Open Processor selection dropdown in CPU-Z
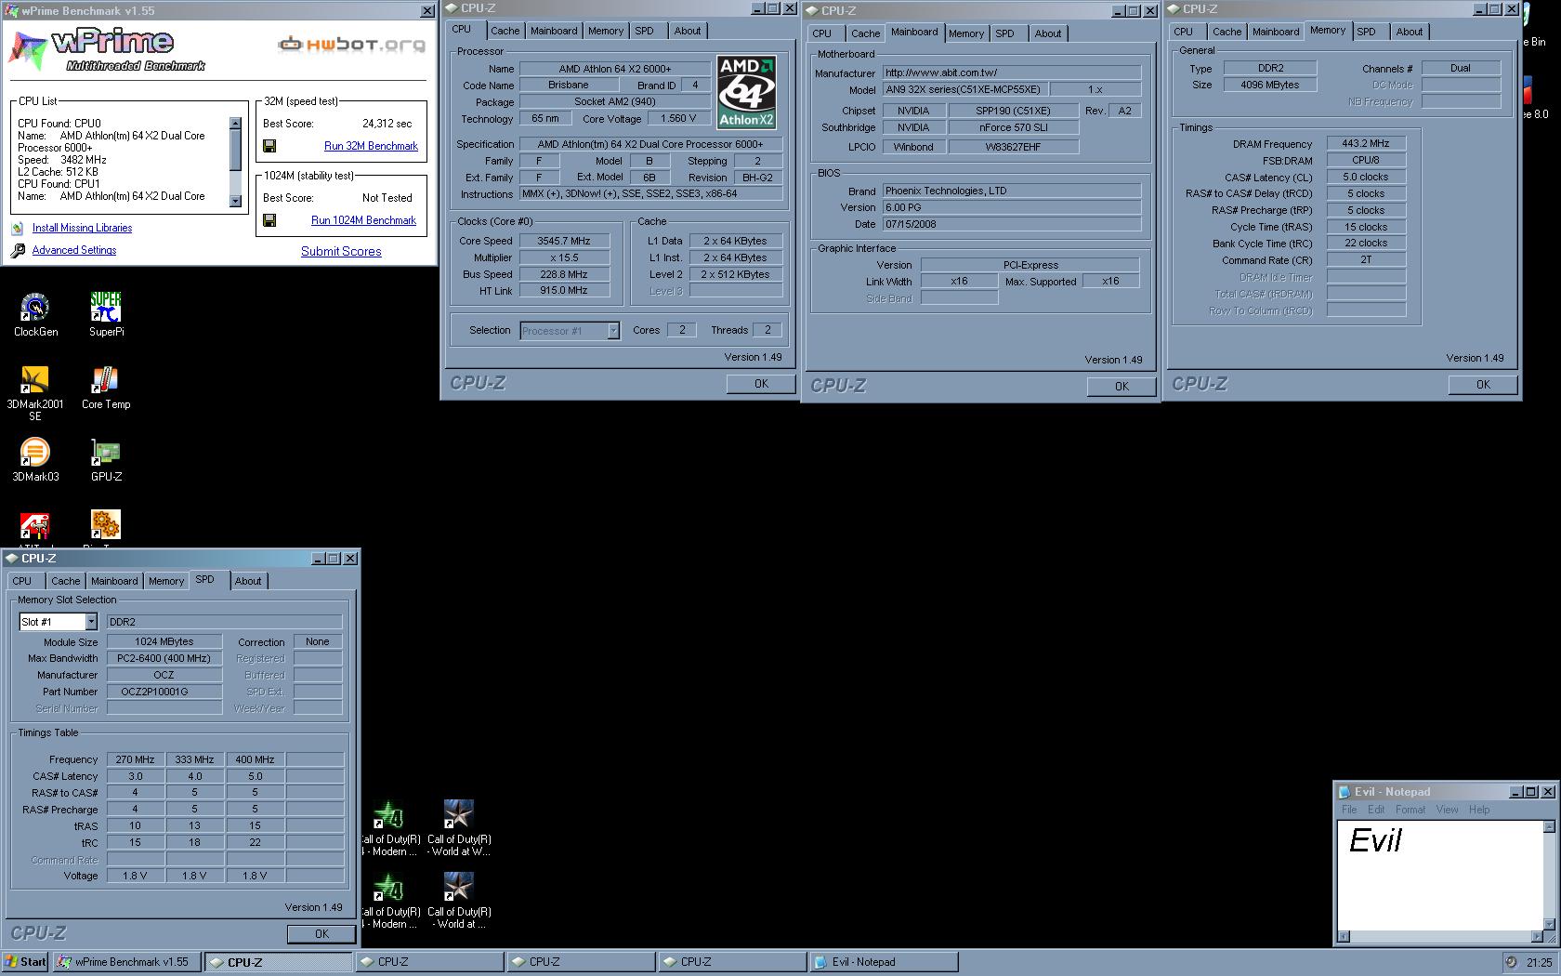The width and height of the screenshot is (1561, 976). (613, 330)
